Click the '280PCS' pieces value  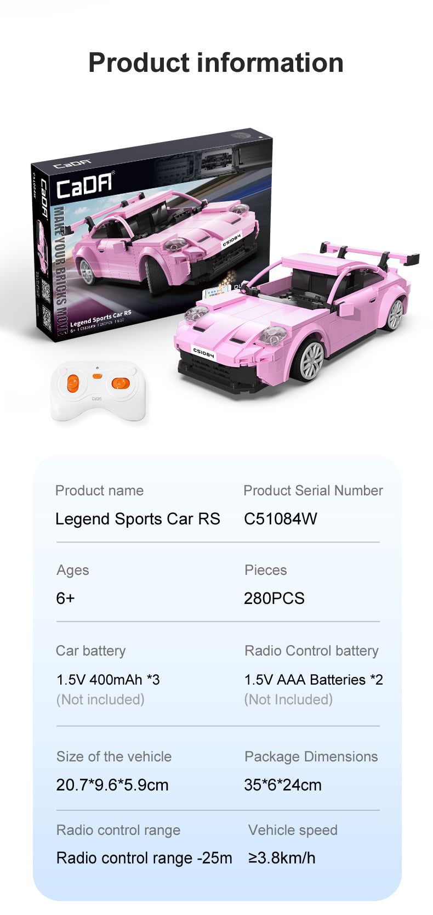point(274,598)
